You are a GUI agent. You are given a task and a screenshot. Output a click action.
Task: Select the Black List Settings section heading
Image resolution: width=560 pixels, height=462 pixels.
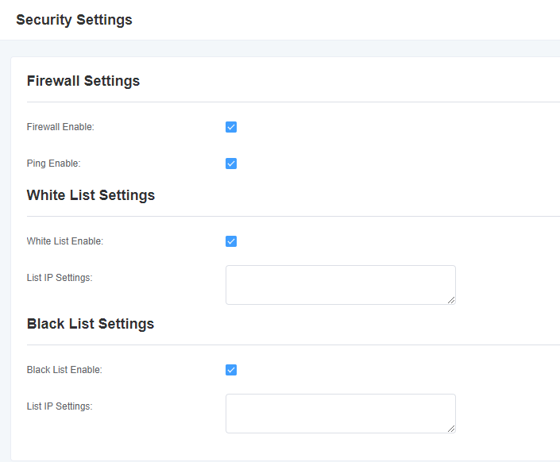91,324
